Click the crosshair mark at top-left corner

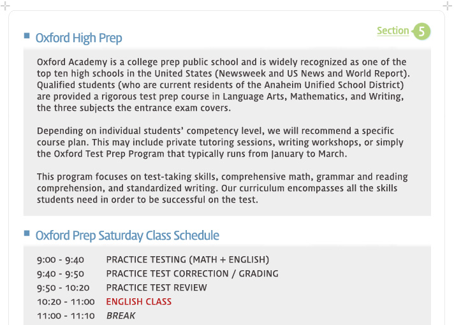[x=5, y=6]
